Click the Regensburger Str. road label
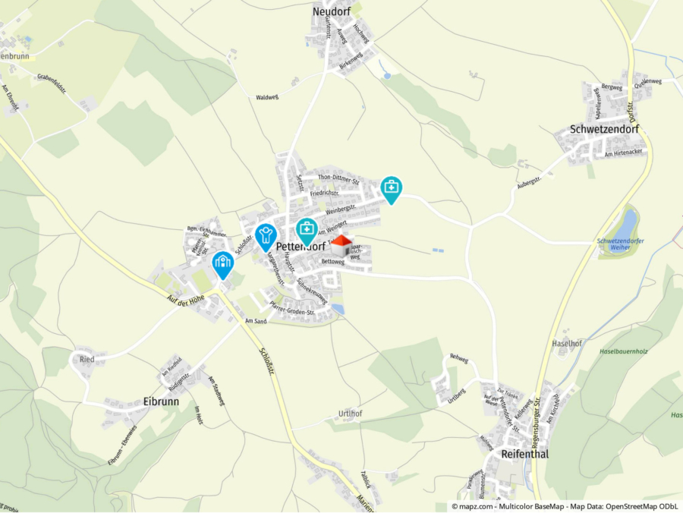This screenshot has width=683, height=513. pos(535,423)
